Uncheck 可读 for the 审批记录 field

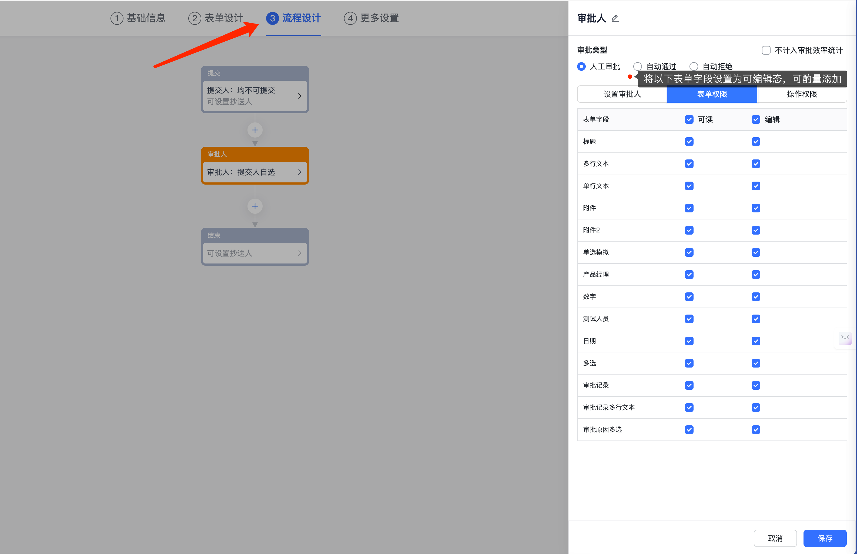coord(689,385)
